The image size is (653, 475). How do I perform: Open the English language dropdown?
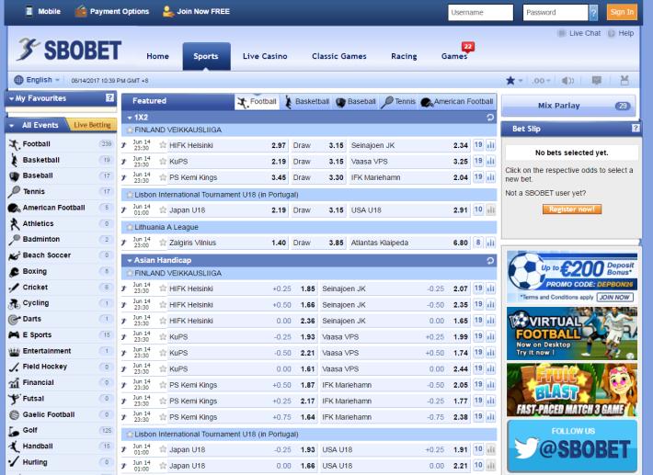[37, 80]
